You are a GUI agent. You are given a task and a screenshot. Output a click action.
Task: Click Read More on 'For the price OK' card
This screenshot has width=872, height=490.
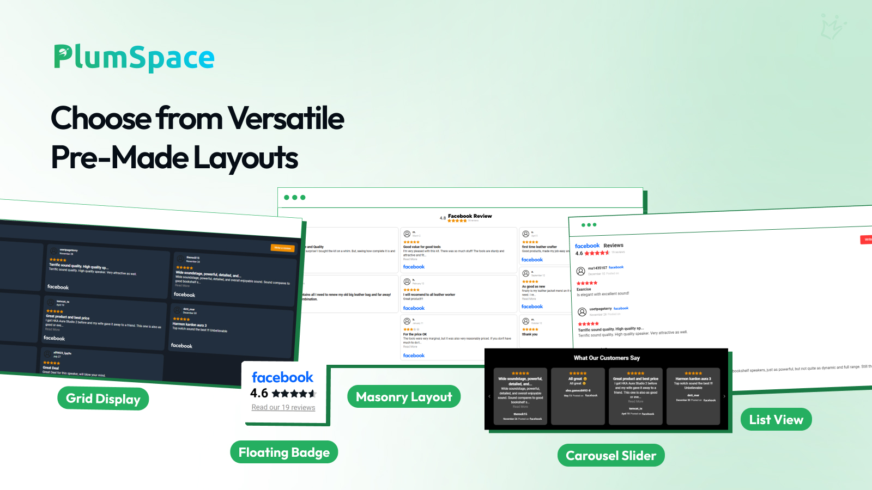(x=410, y=347)
